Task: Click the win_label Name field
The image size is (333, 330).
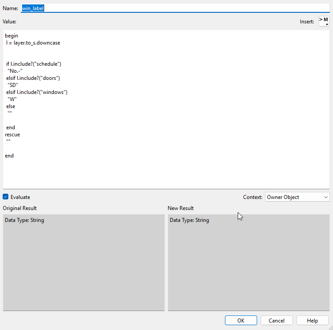Action: pos(176,8)
